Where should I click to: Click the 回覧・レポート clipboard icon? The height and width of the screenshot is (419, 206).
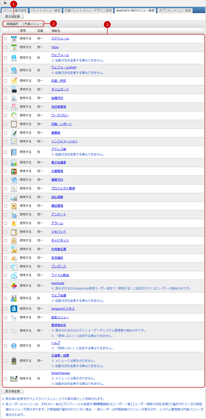tap(14, 124)
